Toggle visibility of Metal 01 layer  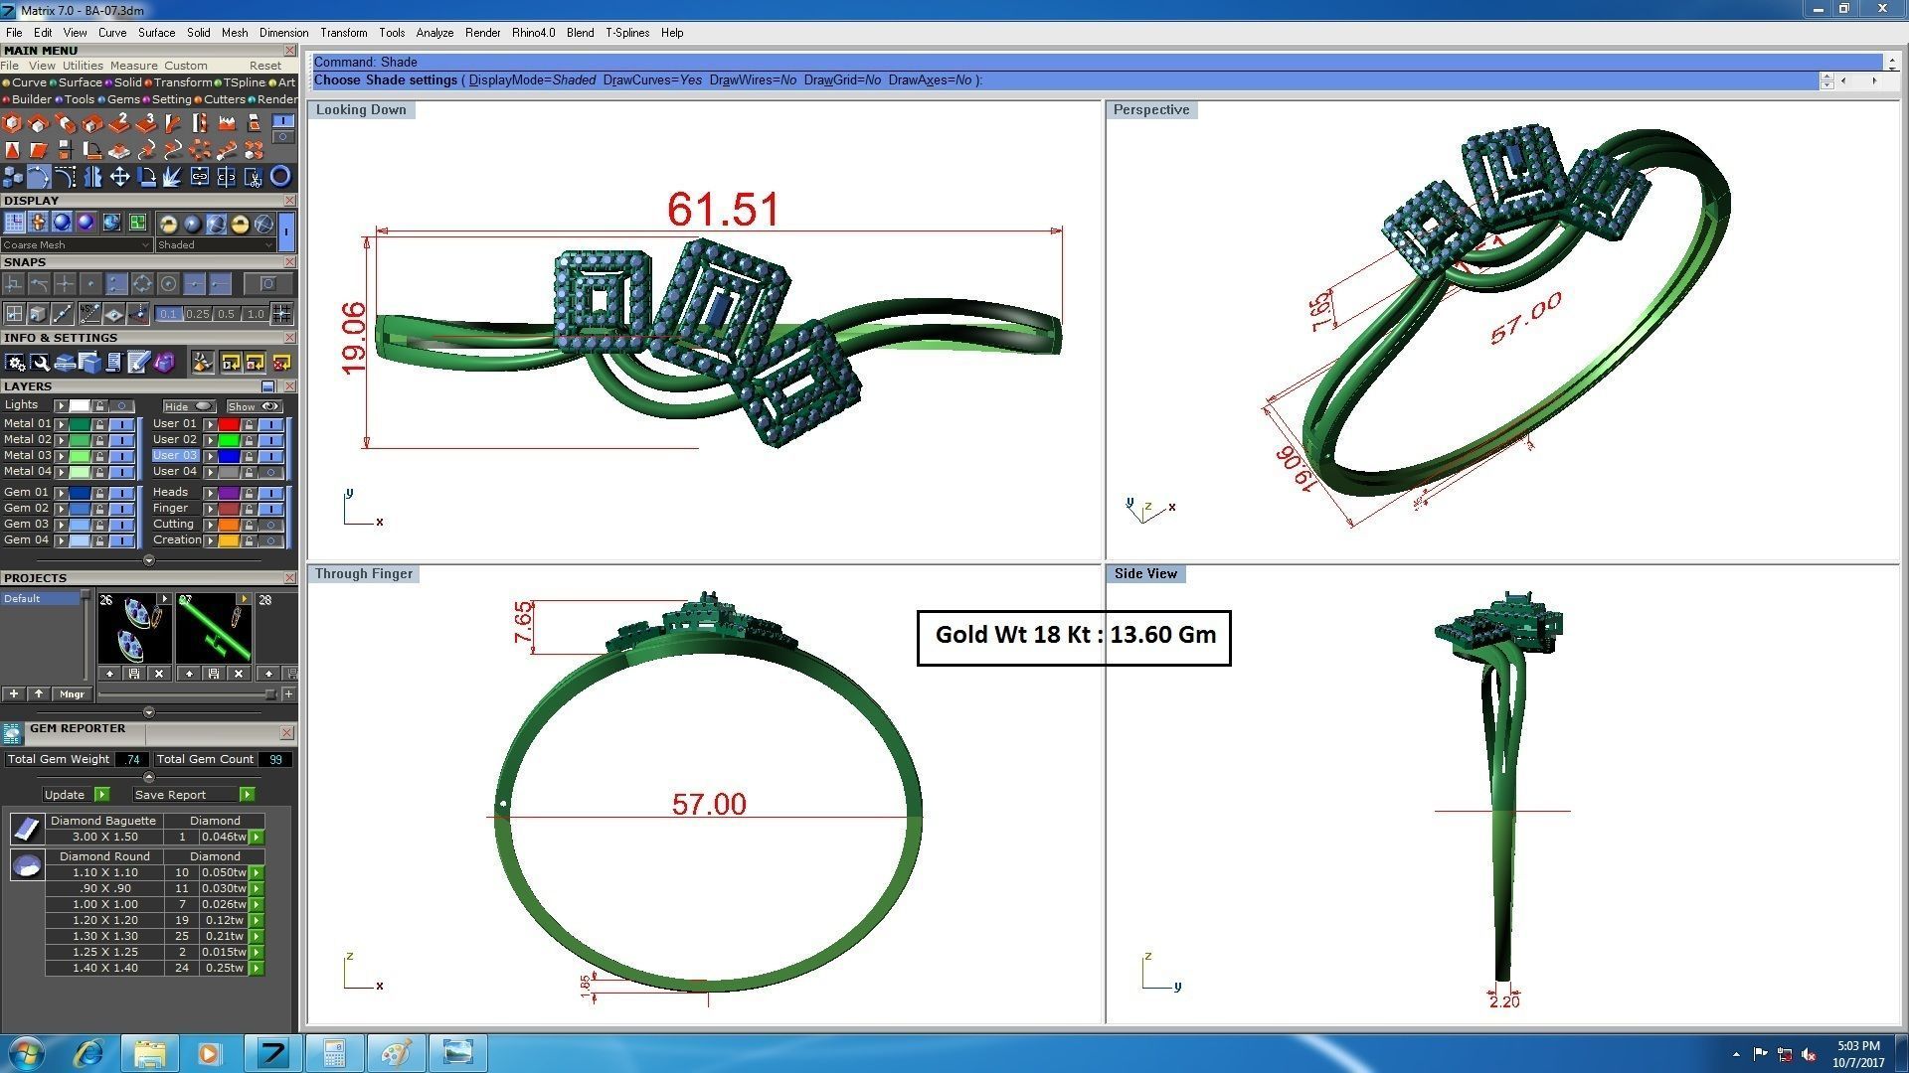[121, 424]
